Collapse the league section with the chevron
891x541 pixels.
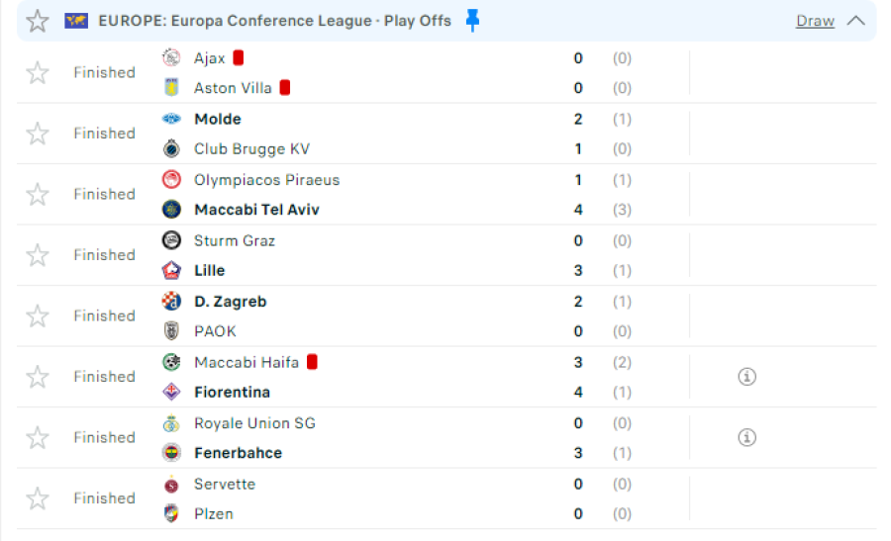(855, 21)
